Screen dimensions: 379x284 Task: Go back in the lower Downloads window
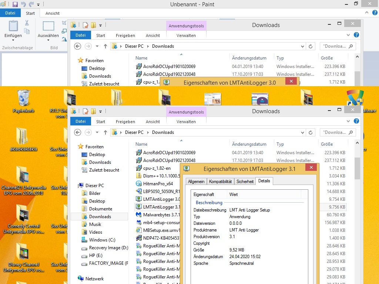pyautogui.click(x=77, y=132)
